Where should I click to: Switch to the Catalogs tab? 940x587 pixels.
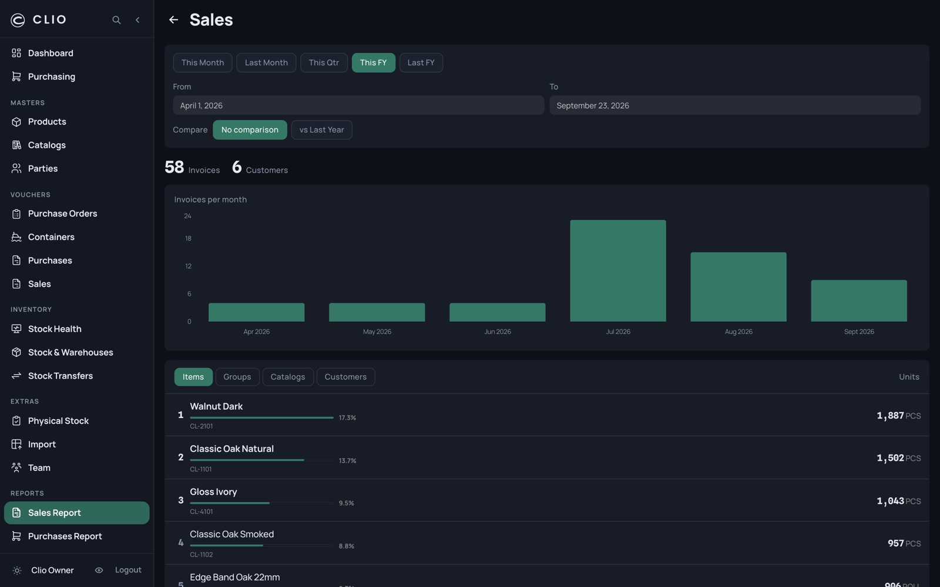pos(288,377)
